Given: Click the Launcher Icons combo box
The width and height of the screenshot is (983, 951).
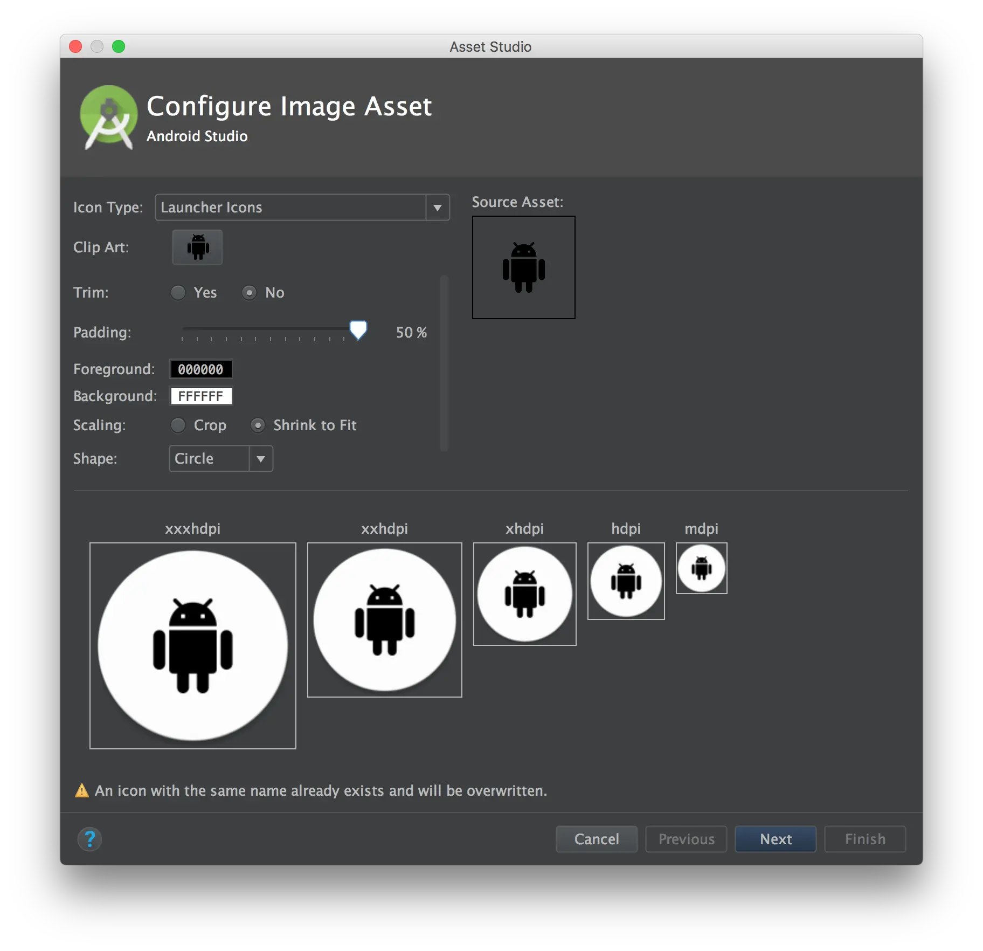Looking at the screenshot, I should [302, 208].
